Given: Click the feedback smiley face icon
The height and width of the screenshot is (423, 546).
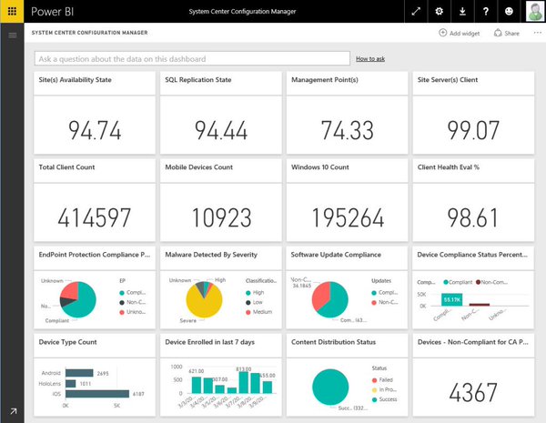Looking at the screenshot, I should coord(509,12).
